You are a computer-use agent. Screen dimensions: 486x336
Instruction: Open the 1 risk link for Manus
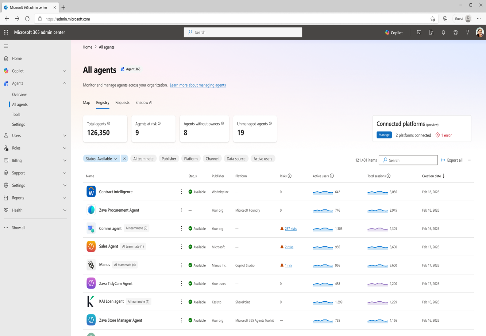click(288, 266)
